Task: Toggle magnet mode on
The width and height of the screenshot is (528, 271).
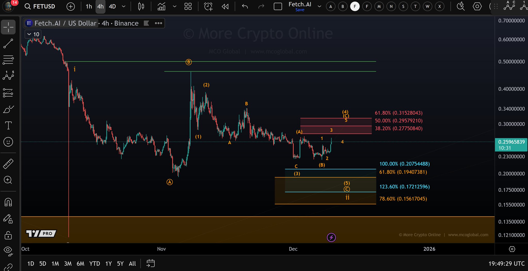Action: (x=8, y=202)
